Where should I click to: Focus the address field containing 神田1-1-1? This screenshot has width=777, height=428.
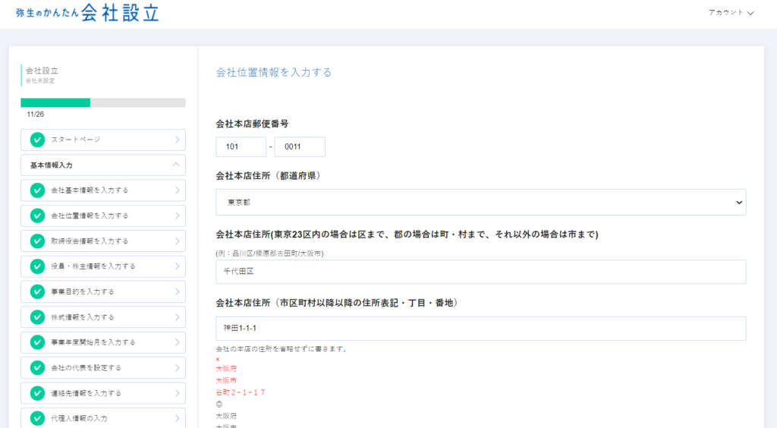pyautogui.click(x=480, y=329)
